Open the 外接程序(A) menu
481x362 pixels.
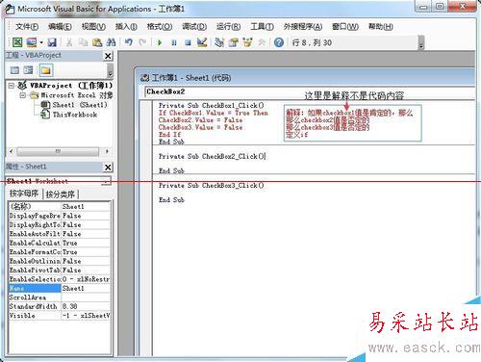click(x=303, y=26)
